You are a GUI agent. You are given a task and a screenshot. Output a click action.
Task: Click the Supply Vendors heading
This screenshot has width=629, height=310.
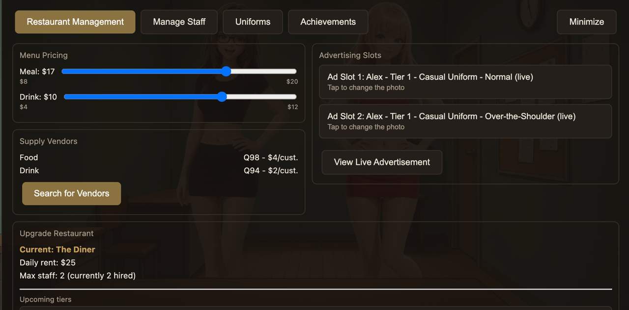[49, 141]
